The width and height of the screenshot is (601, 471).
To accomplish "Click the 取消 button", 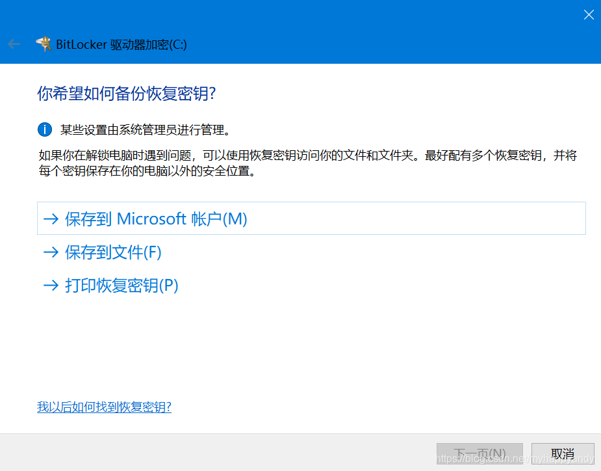I will coord(563,453).
